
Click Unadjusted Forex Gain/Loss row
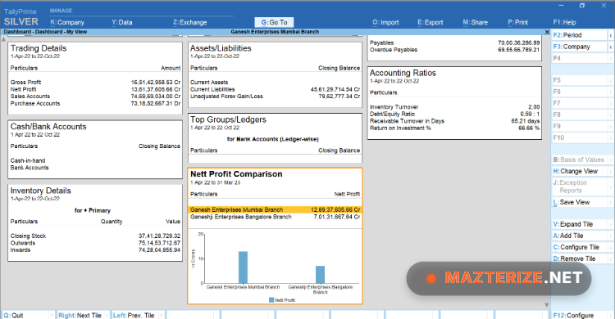275,97
